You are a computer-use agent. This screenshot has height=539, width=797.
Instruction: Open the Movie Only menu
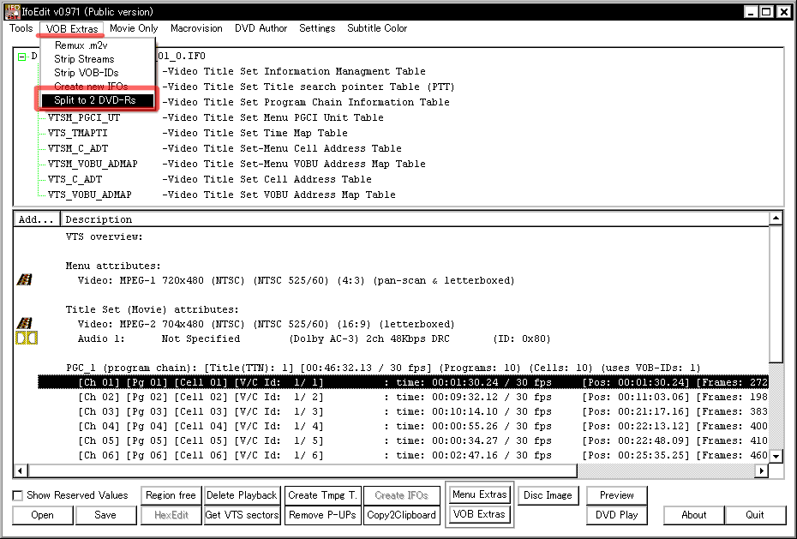tap(134, 28)
